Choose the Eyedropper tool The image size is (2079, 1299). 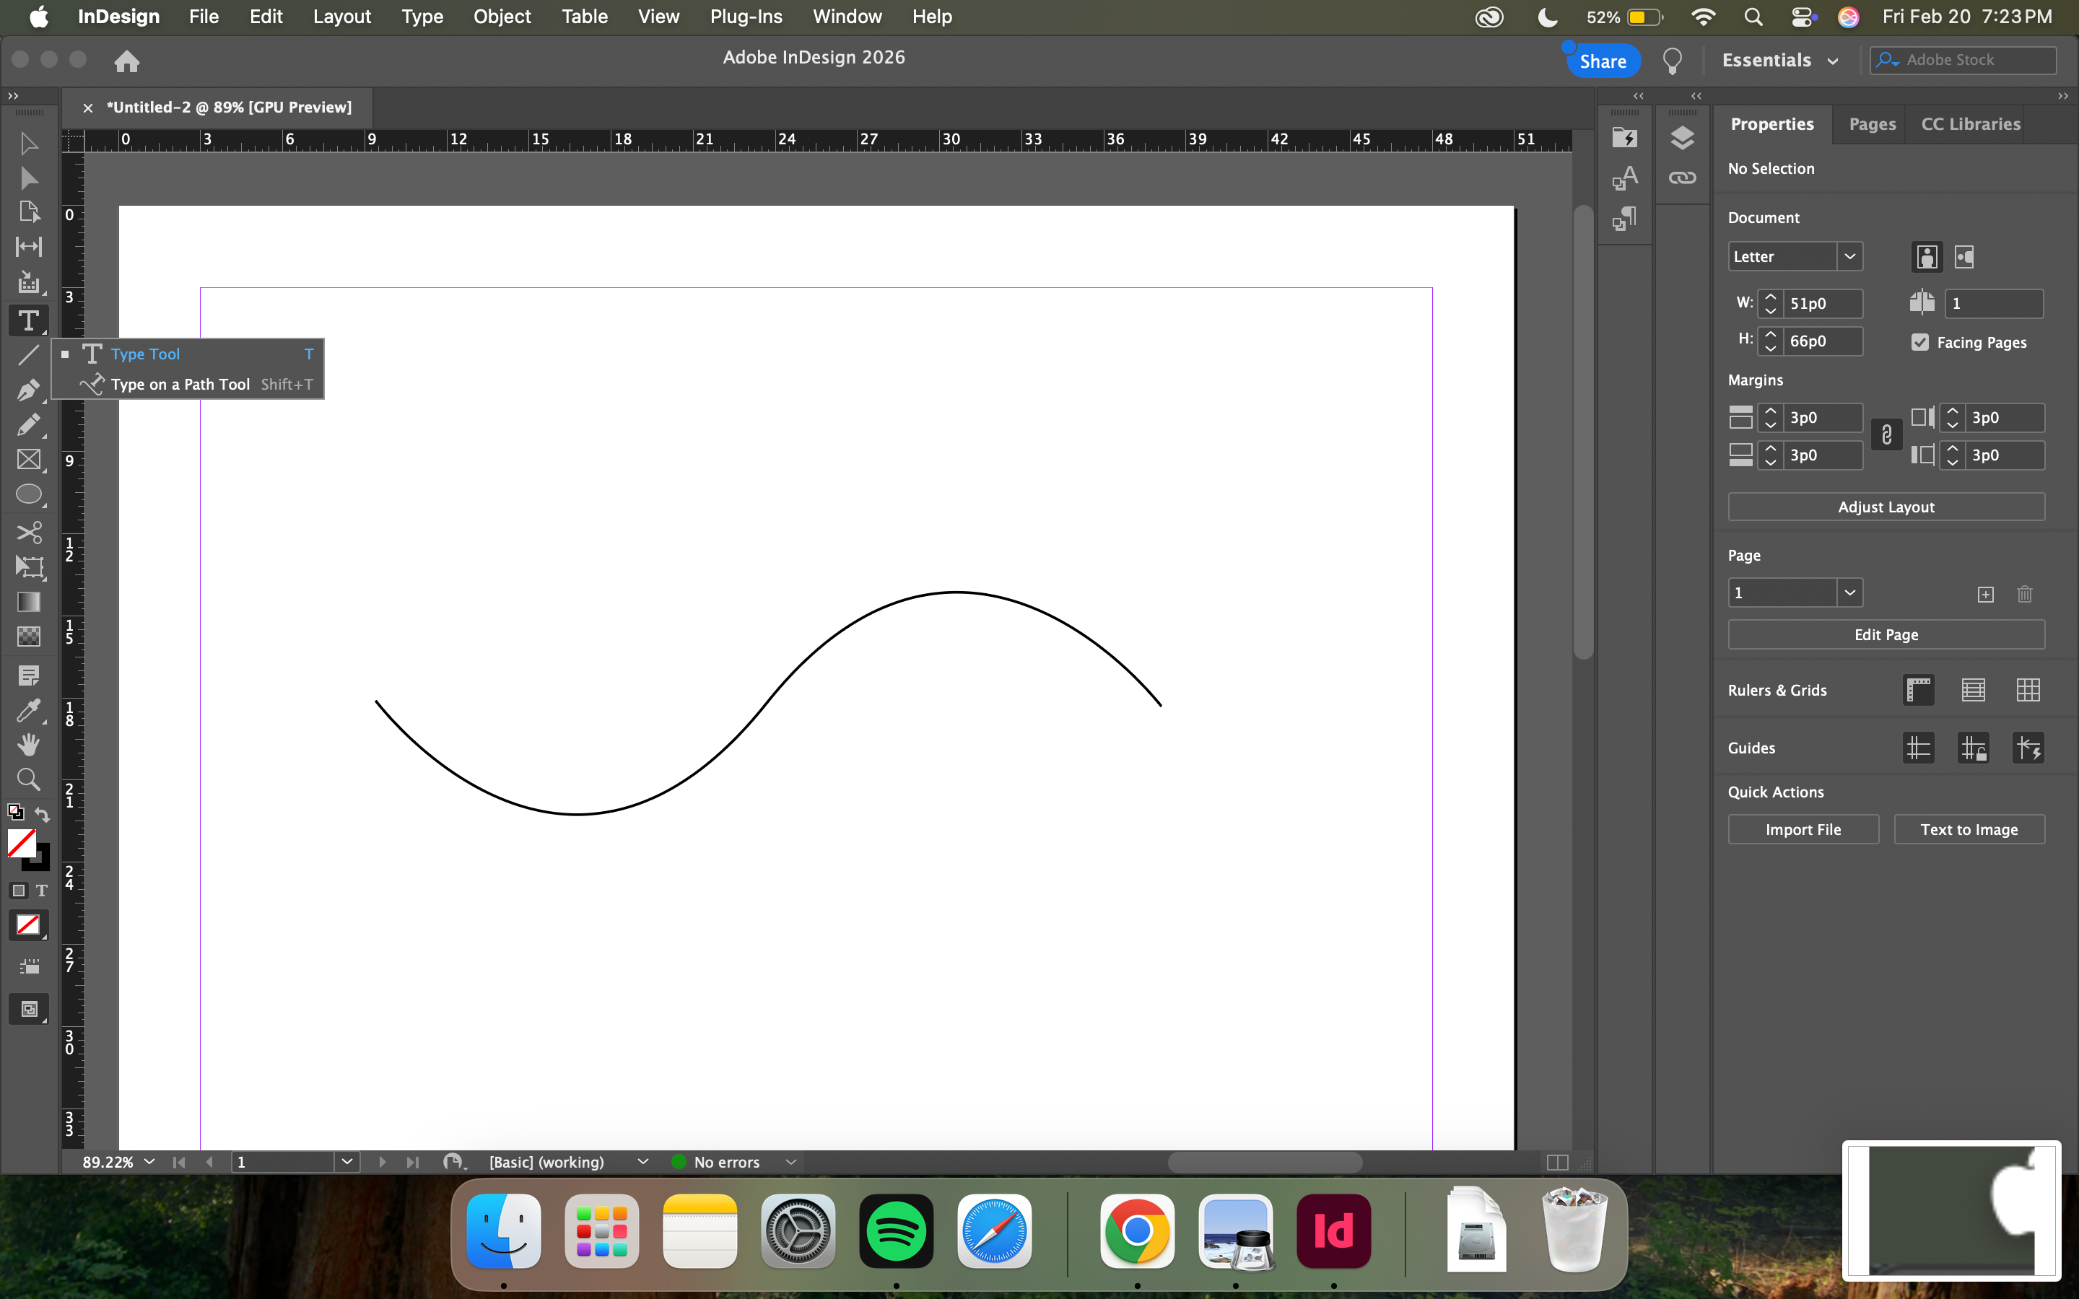pos(27,711)
